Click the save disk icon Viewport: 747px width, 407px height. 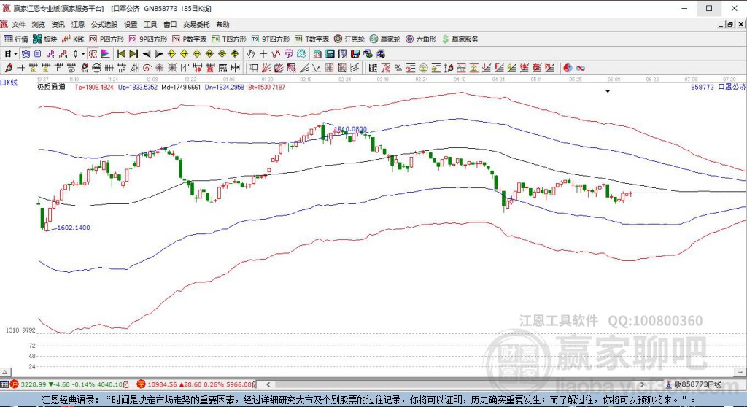pos(355,54)
